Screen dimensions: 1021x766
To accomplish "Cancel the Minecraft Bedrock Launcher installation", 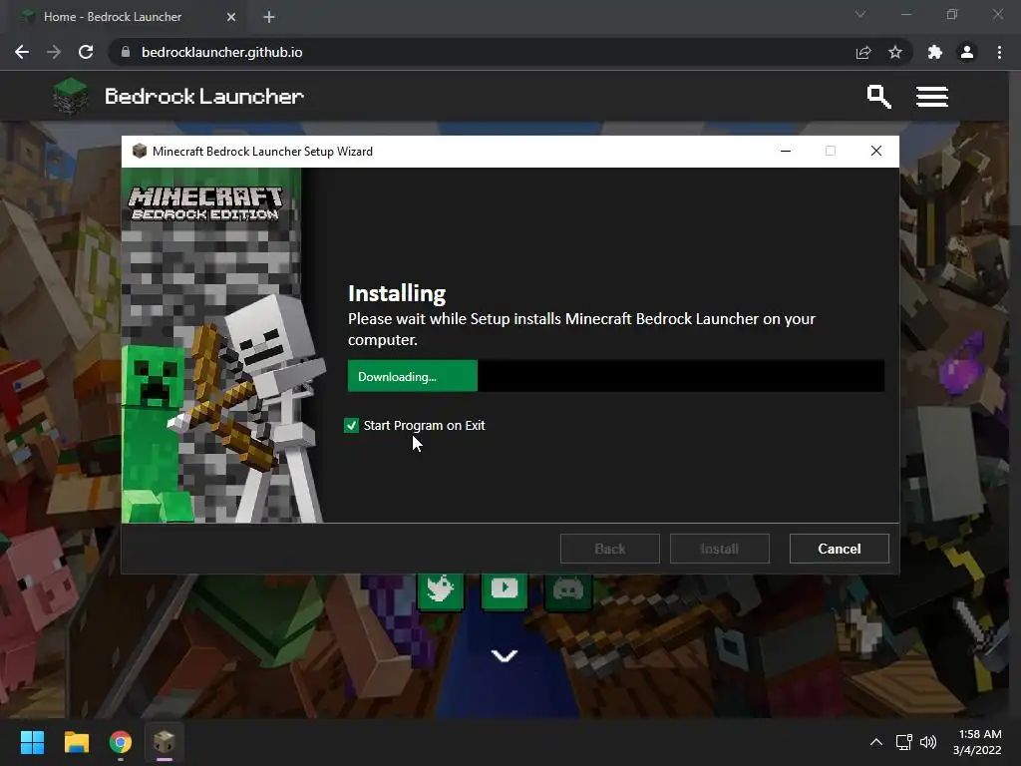I will point(839,549).
